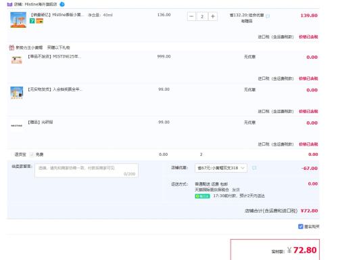Viewport: 338px width, 260px height.
Task: Click the 40ml net content label
Action: [x=100, y=15]
